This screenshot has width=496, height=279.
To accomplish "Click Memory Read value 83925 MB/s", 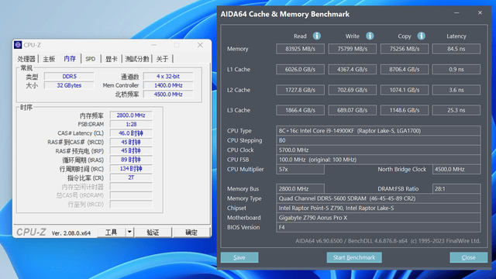I will click(x=300, y=49).
